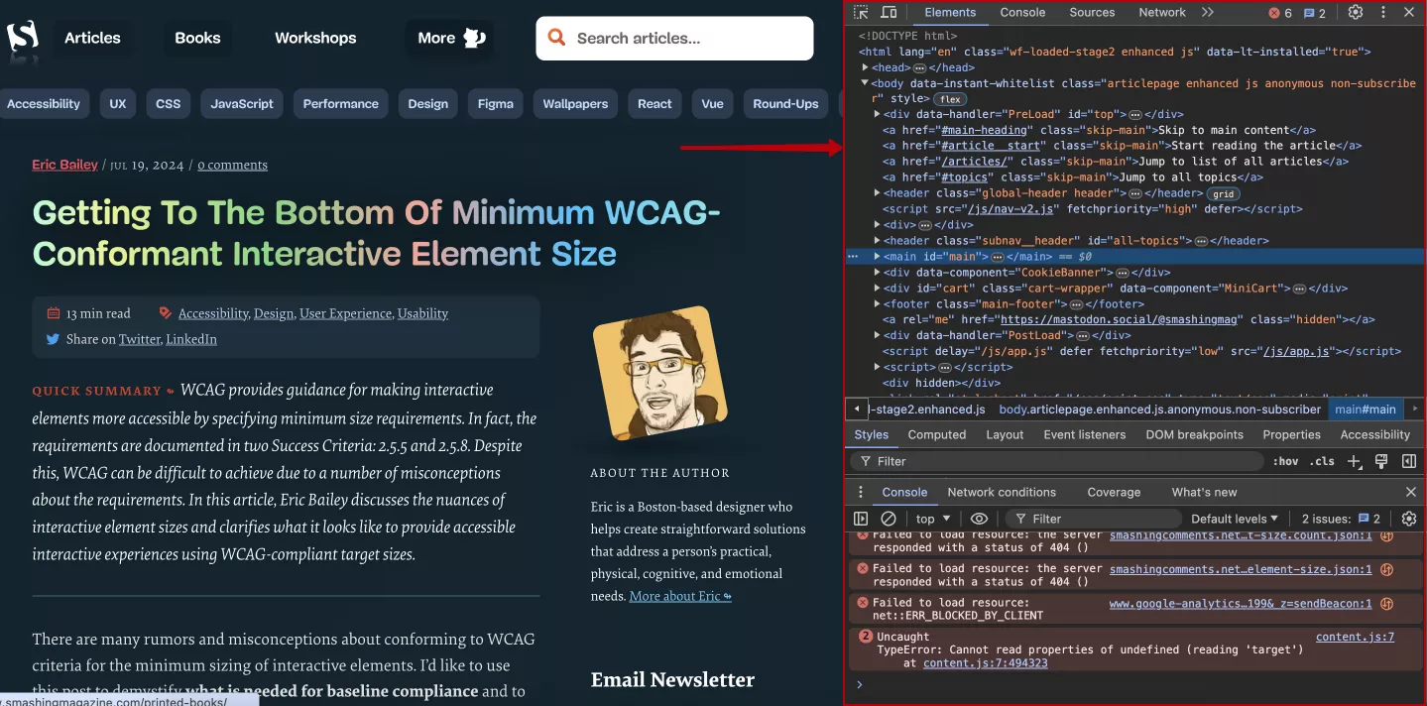1427x706 pixels.
Task: Select the main#main breadcrumb
Action: [x=1366, y=409]
